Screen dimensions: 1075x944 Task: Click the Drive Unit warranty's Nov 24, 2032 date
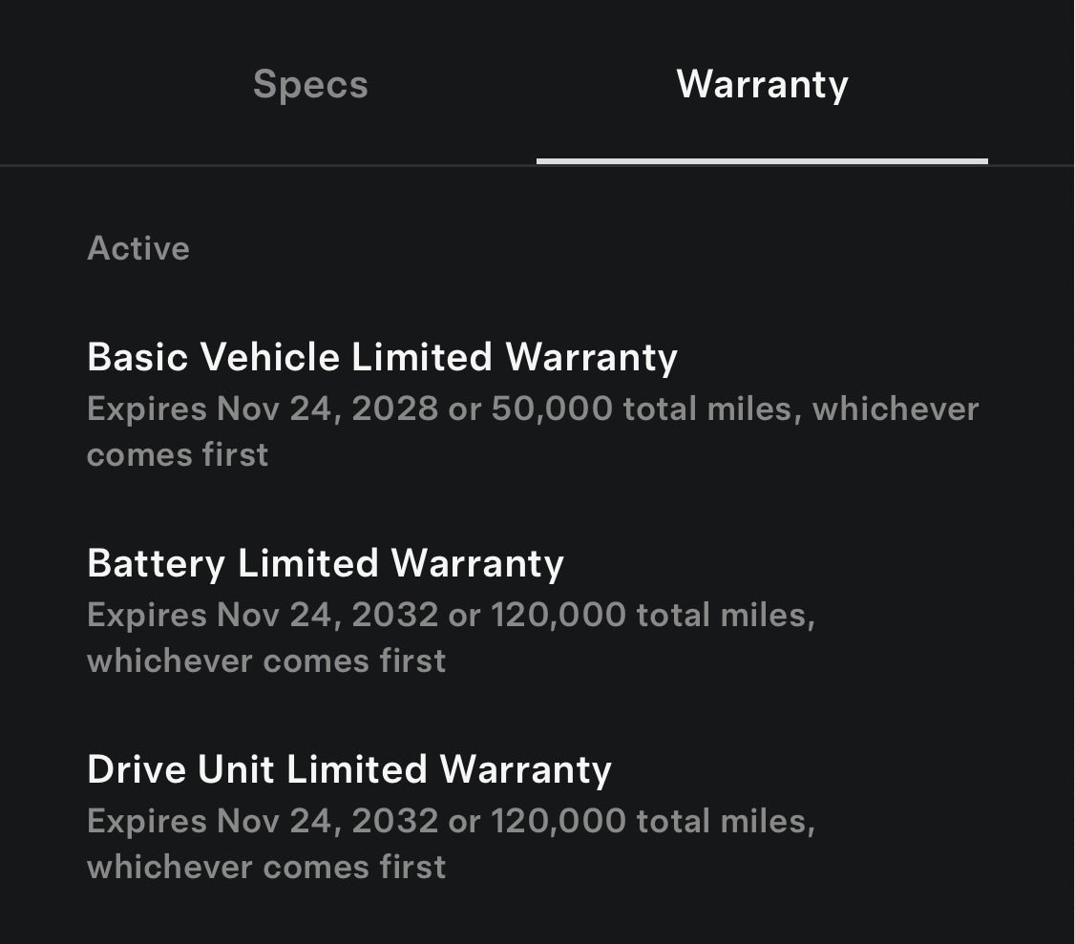pyautogui.click(x=327, y=821)
